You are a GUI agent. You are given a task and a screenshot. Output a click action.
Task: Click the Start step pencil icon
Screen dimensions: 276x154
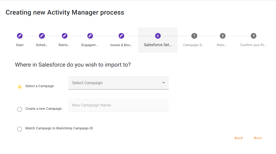20,36
